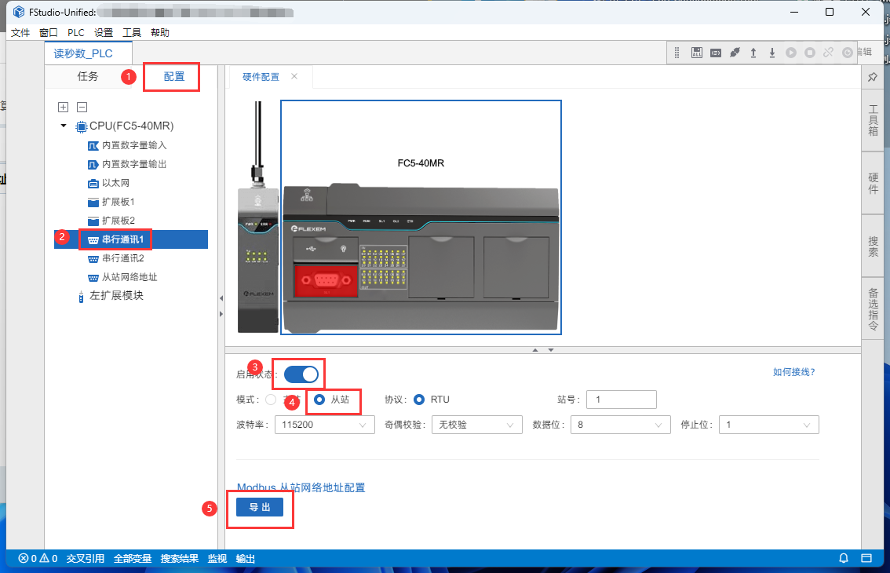
Task: Click the download arrow toolbar icon
Action: pyautogui.click(x=772, y=53)
